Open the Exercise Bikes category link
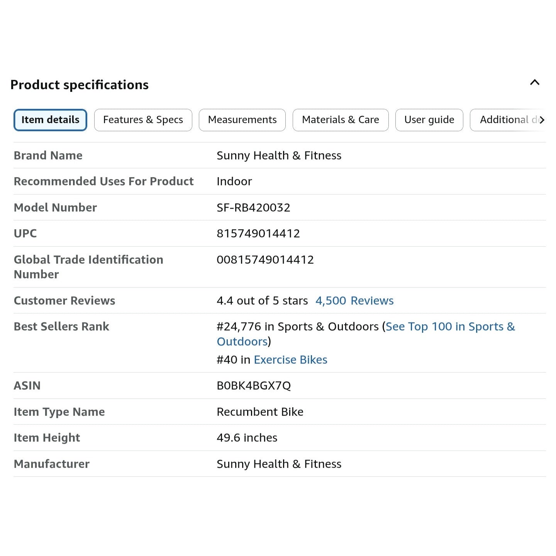The image size is (556, 556). pos(290,360)
